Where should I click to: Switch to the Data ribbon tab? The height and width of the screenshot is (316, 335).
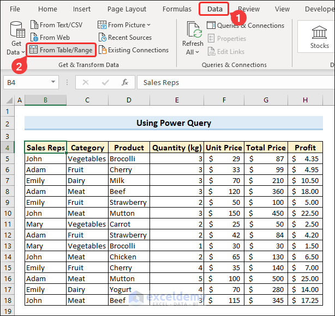[x=214, y=9]
